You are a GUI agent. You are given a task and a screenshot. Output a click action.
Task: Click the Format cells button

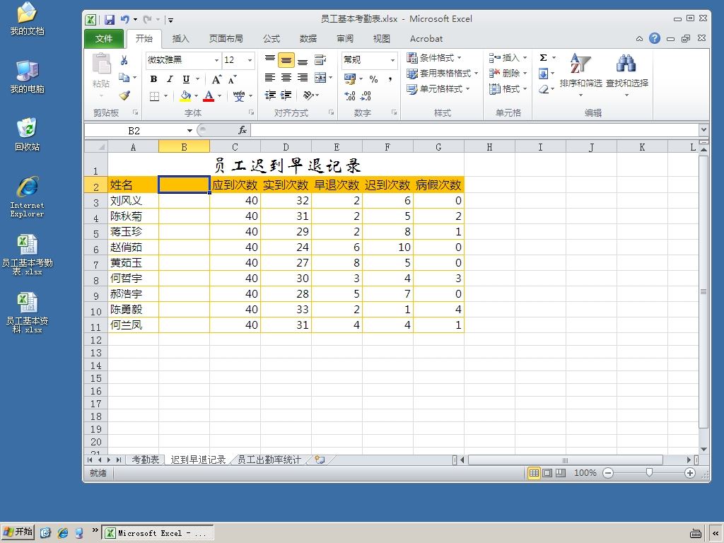pyautogui.click(x=508, y=88)
